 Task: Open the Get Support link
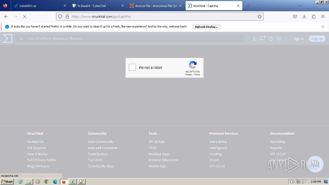(x=36, y=148)
